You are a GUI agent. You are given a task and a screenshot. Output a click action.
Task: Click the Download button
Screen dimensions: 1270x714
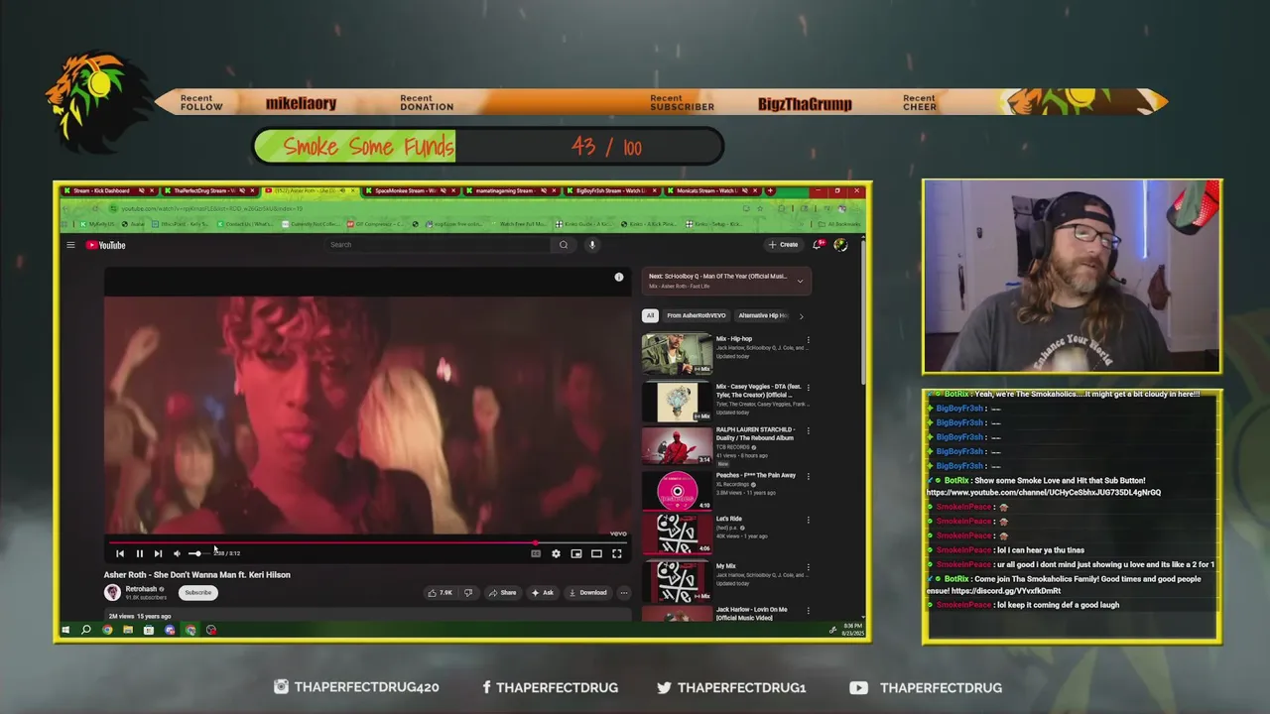[x=588, y=593]
